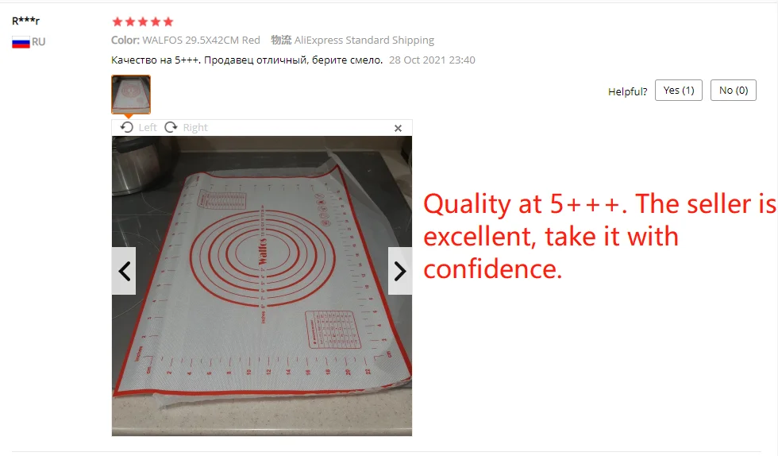
Task: Vote No (0) on review helpfulness
Action: coord(734,91)
